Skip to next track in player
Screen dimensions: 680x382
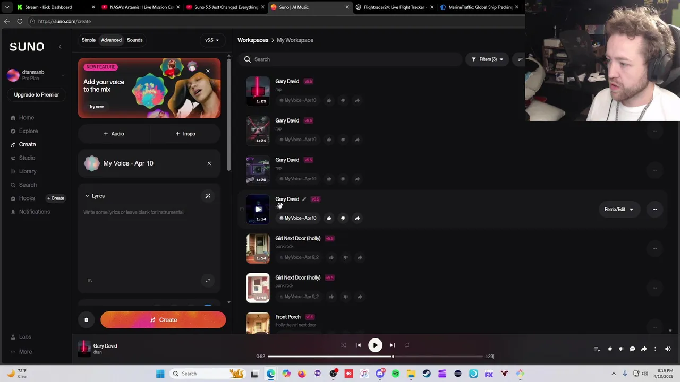coord(392,345)
